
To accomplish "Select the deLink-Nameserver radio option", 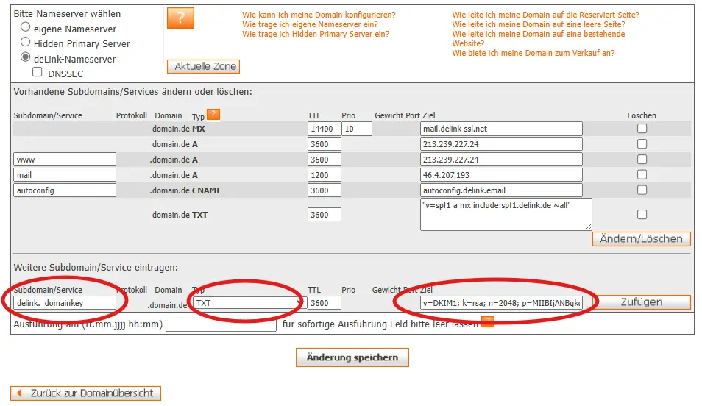I will [x=26, y=57].
